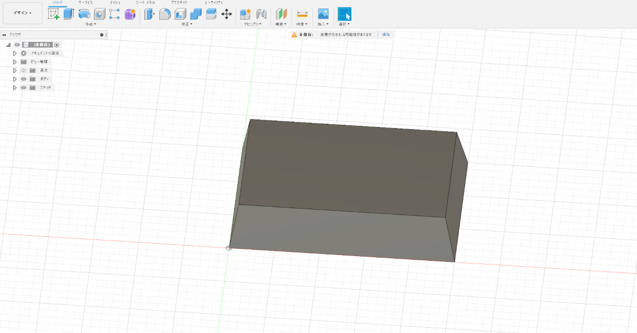Toggle the activate component radio button
Screen dimensions: 637x333
point(57,45)
